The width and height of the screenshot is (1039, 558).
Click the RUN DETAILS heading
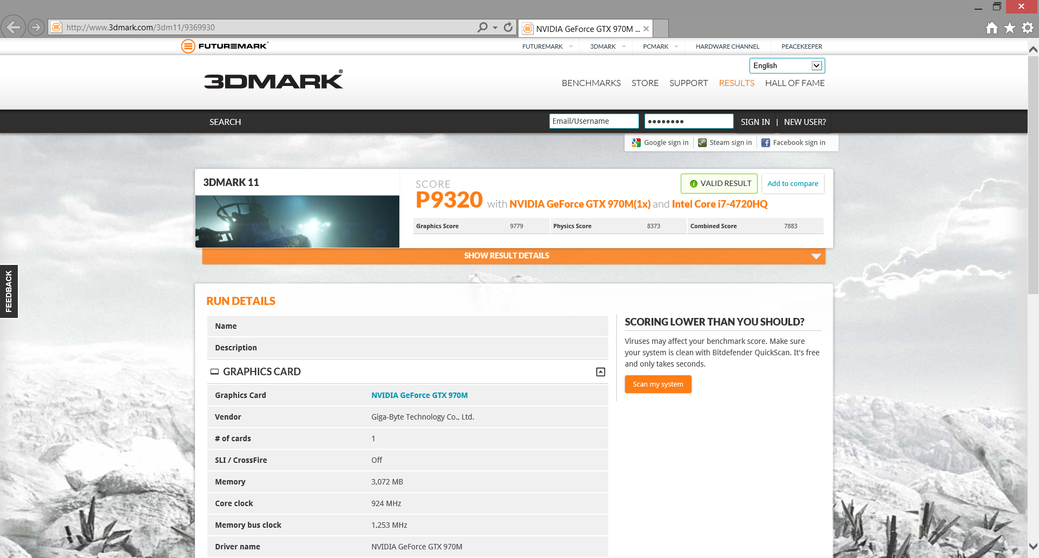pos(241,301)
